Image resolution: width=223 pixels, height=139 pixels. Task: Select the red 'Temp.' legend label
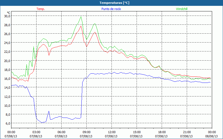(x=41, y=9)
